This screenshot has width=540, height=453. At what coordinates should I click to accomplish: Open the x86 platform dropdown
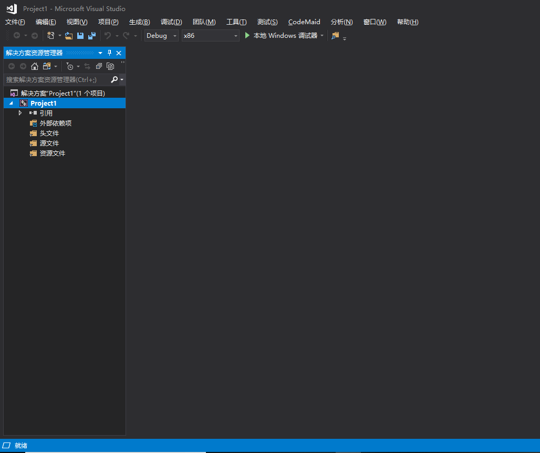click(235, 36)
